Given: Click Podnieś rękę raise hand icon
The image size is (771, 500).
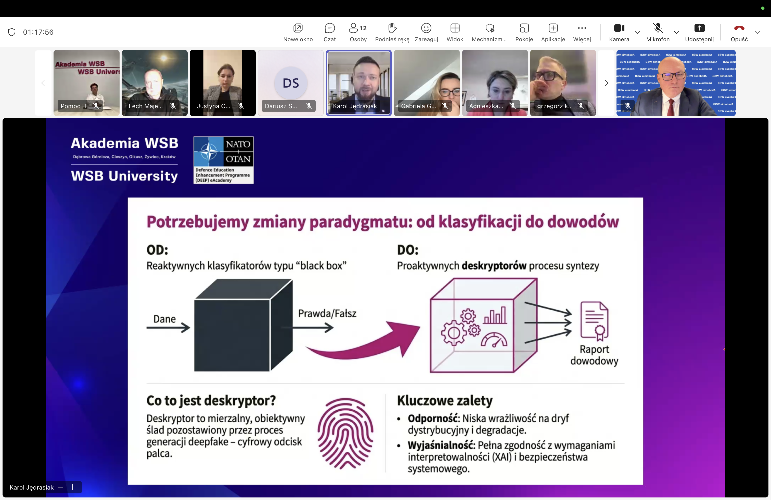Looking at the screenshot, I should pos(392,29).
